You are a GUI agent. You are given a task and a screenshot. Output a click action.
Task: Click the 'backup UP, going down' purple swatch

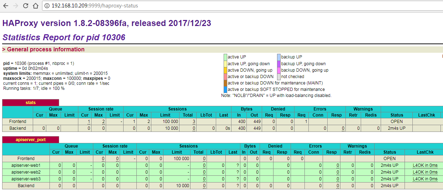pos(279,64)
